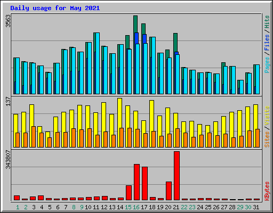Select day label '17' on x-axis
The image size is (273, 213).
pos(144,207)
